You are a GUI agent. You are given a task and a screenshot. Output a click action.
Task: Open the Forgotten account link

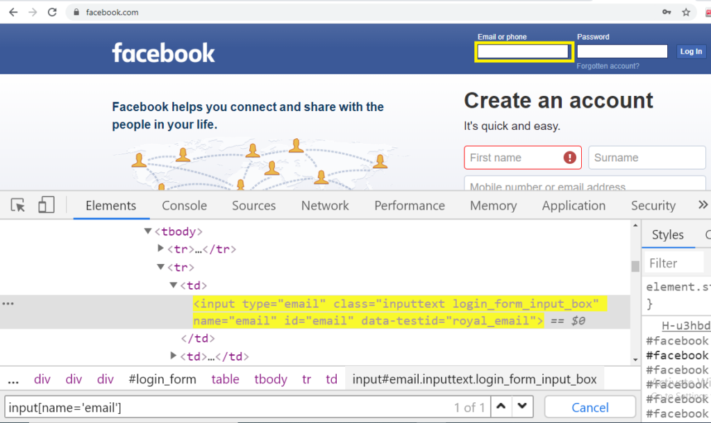tap(608, 66)
